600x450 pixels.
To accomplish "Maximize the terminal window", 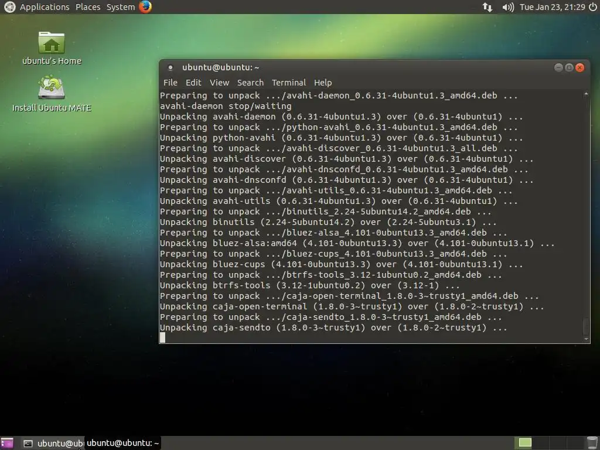I will [x=569, y=68].
